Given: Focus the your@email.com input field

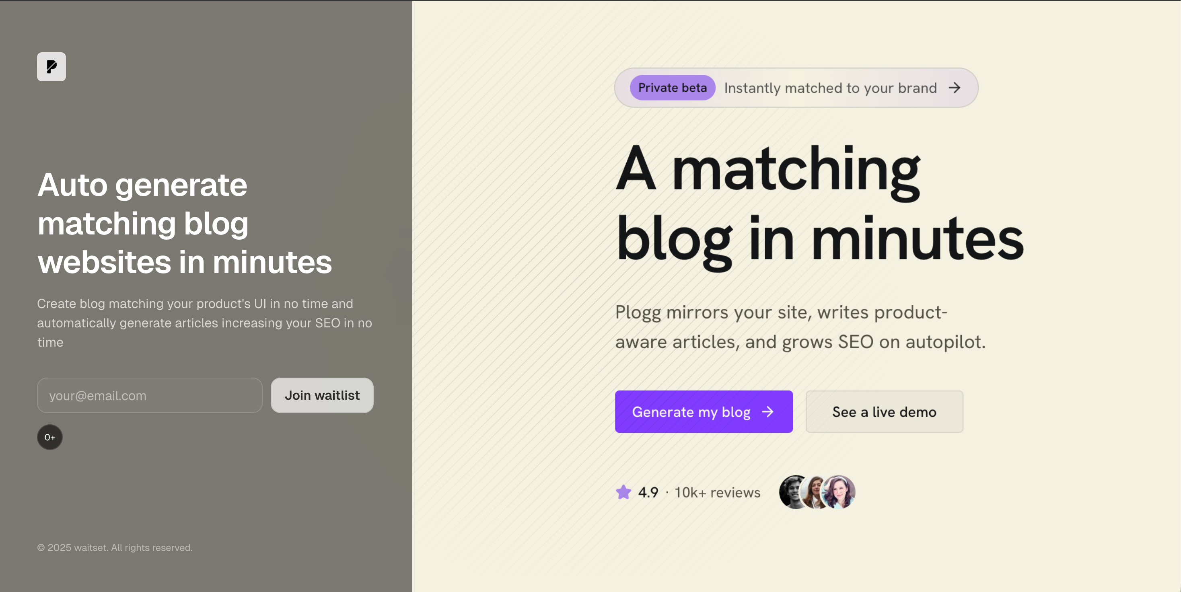Looking at the screenshot, I should tap(150, 395).
